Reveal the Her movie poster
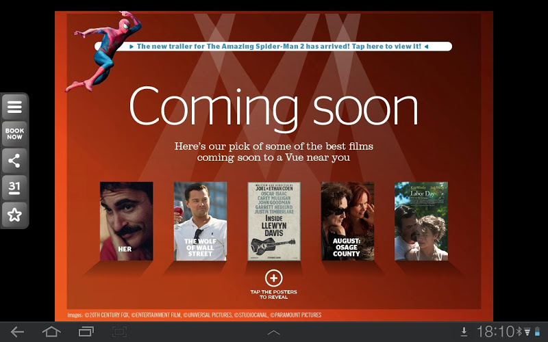 point(127,221)
